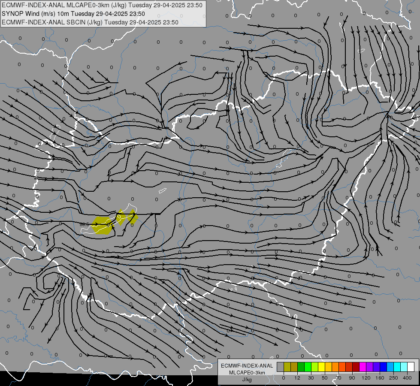
Task: Click the dark green legend swatch after 12
Action: tap(301, 367)
